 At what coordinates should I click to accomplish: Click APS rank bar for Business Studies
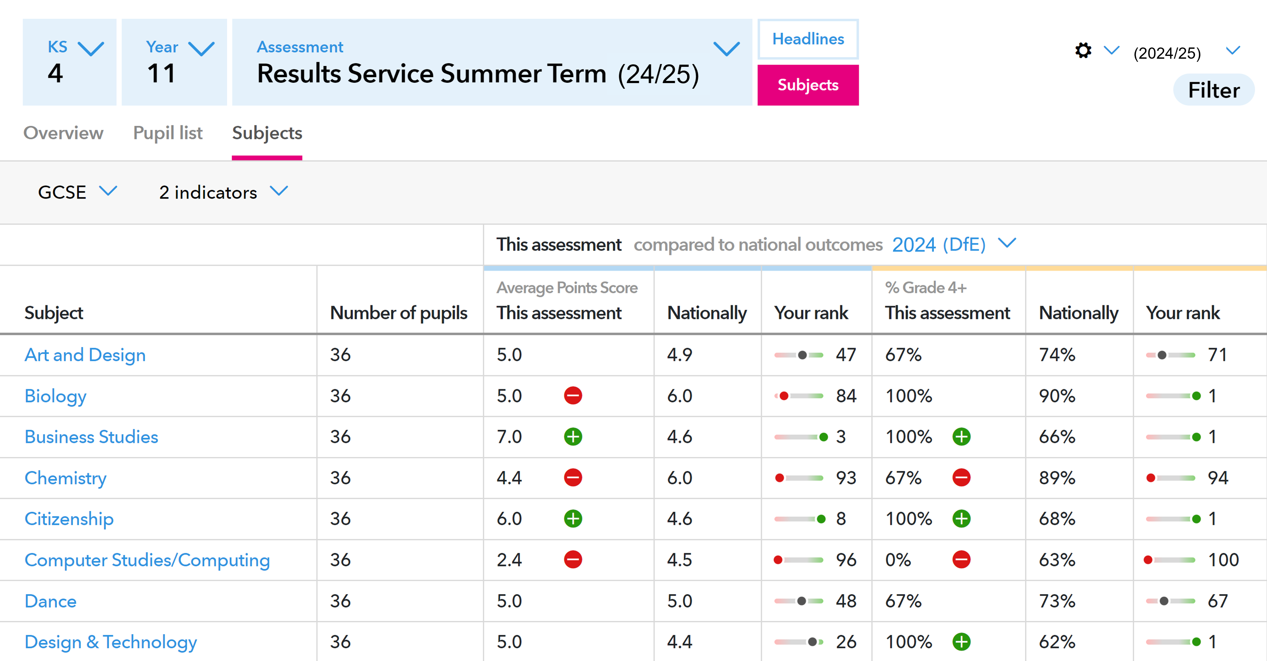(x=801, y=437)
